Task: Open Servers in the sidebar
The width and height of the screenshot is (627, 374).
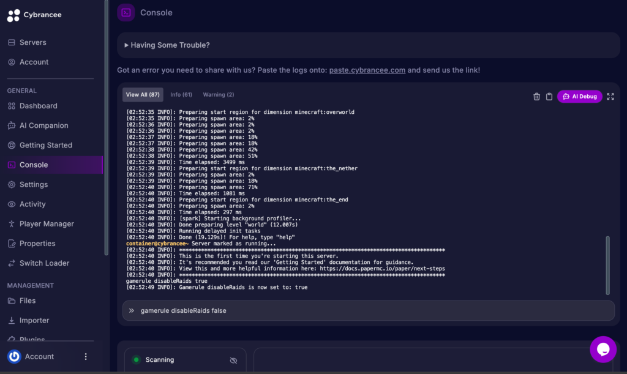Action: click(33, 42)
